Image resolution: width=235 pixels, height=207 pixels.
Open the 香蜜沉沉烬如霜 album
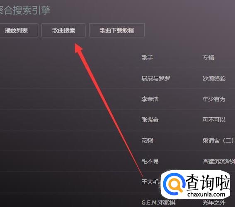click(x=219, y=161)
